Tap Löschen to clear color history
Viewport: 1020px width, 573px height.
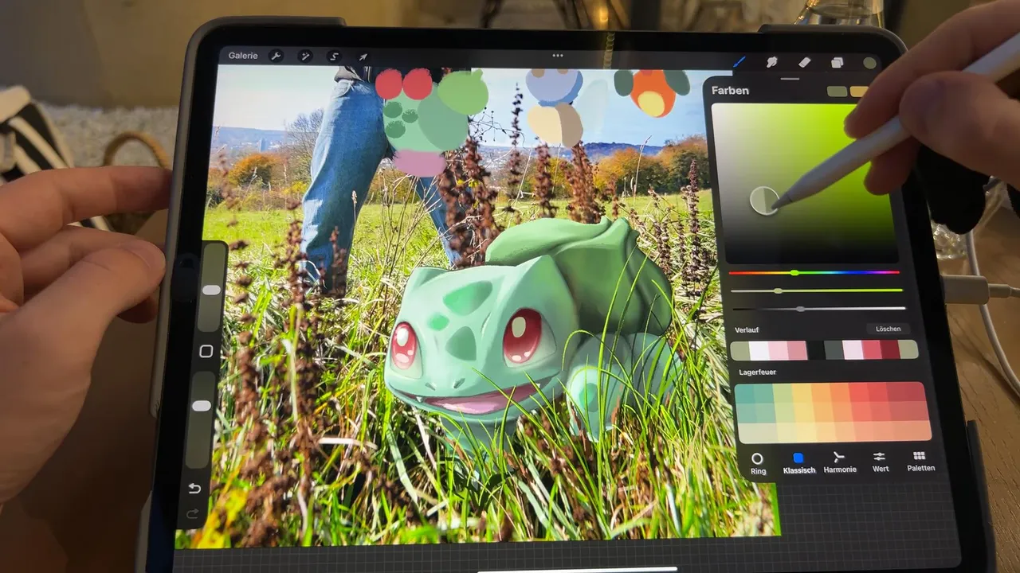coord(889,329)
